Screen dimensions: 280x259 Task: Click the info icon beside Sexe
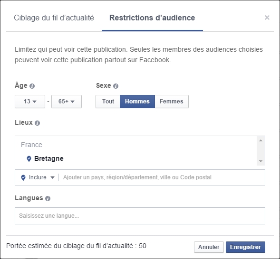tap(116, 86)
